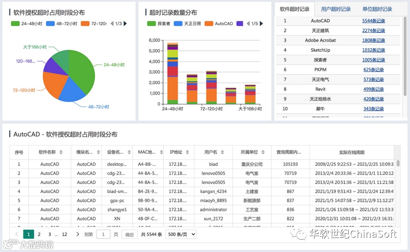The height and width of the screenshot is (252, 410).
Task: Open the 1032条记录 link for SketchUp
Action: pos(373,50)
